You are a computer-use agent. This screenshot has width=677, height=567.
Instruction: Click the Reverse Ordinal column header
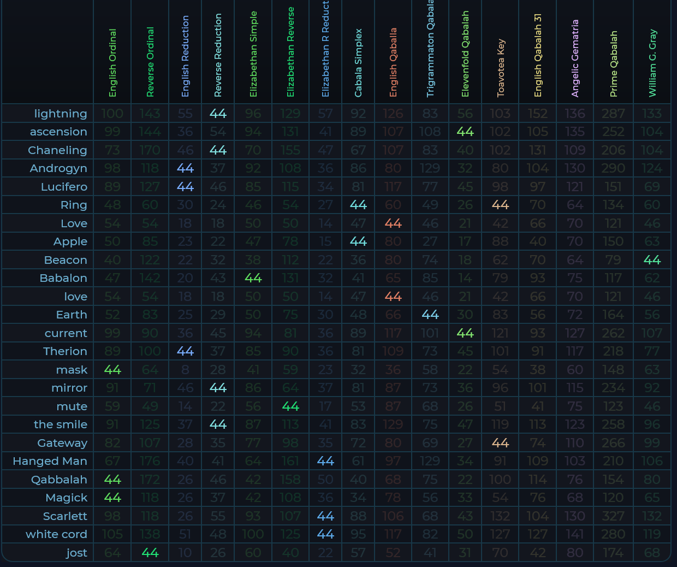[150, 62]
